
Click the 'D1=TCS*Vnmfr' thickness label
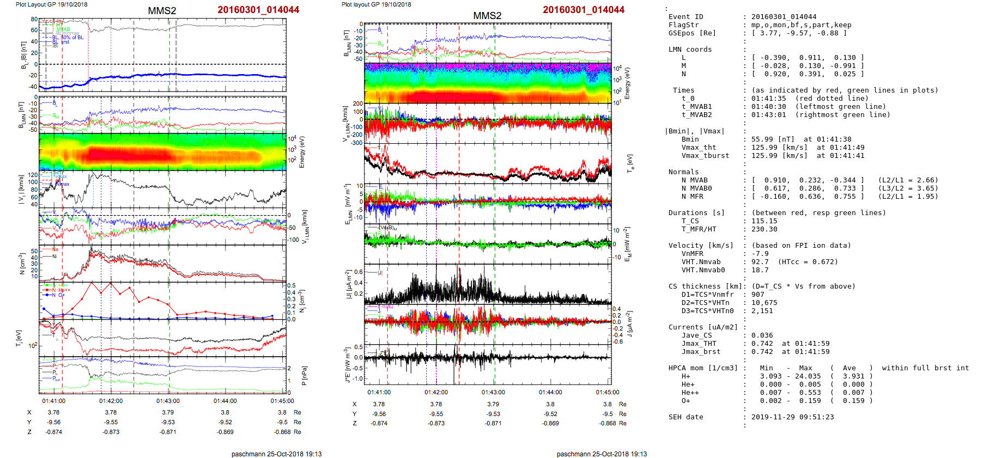tap(707, 295)
